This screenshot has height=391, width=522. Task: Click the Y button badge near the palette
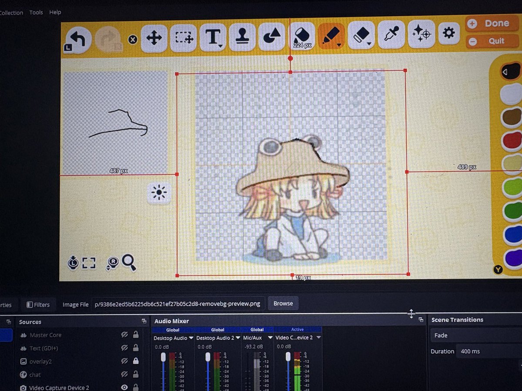[498, 270]
